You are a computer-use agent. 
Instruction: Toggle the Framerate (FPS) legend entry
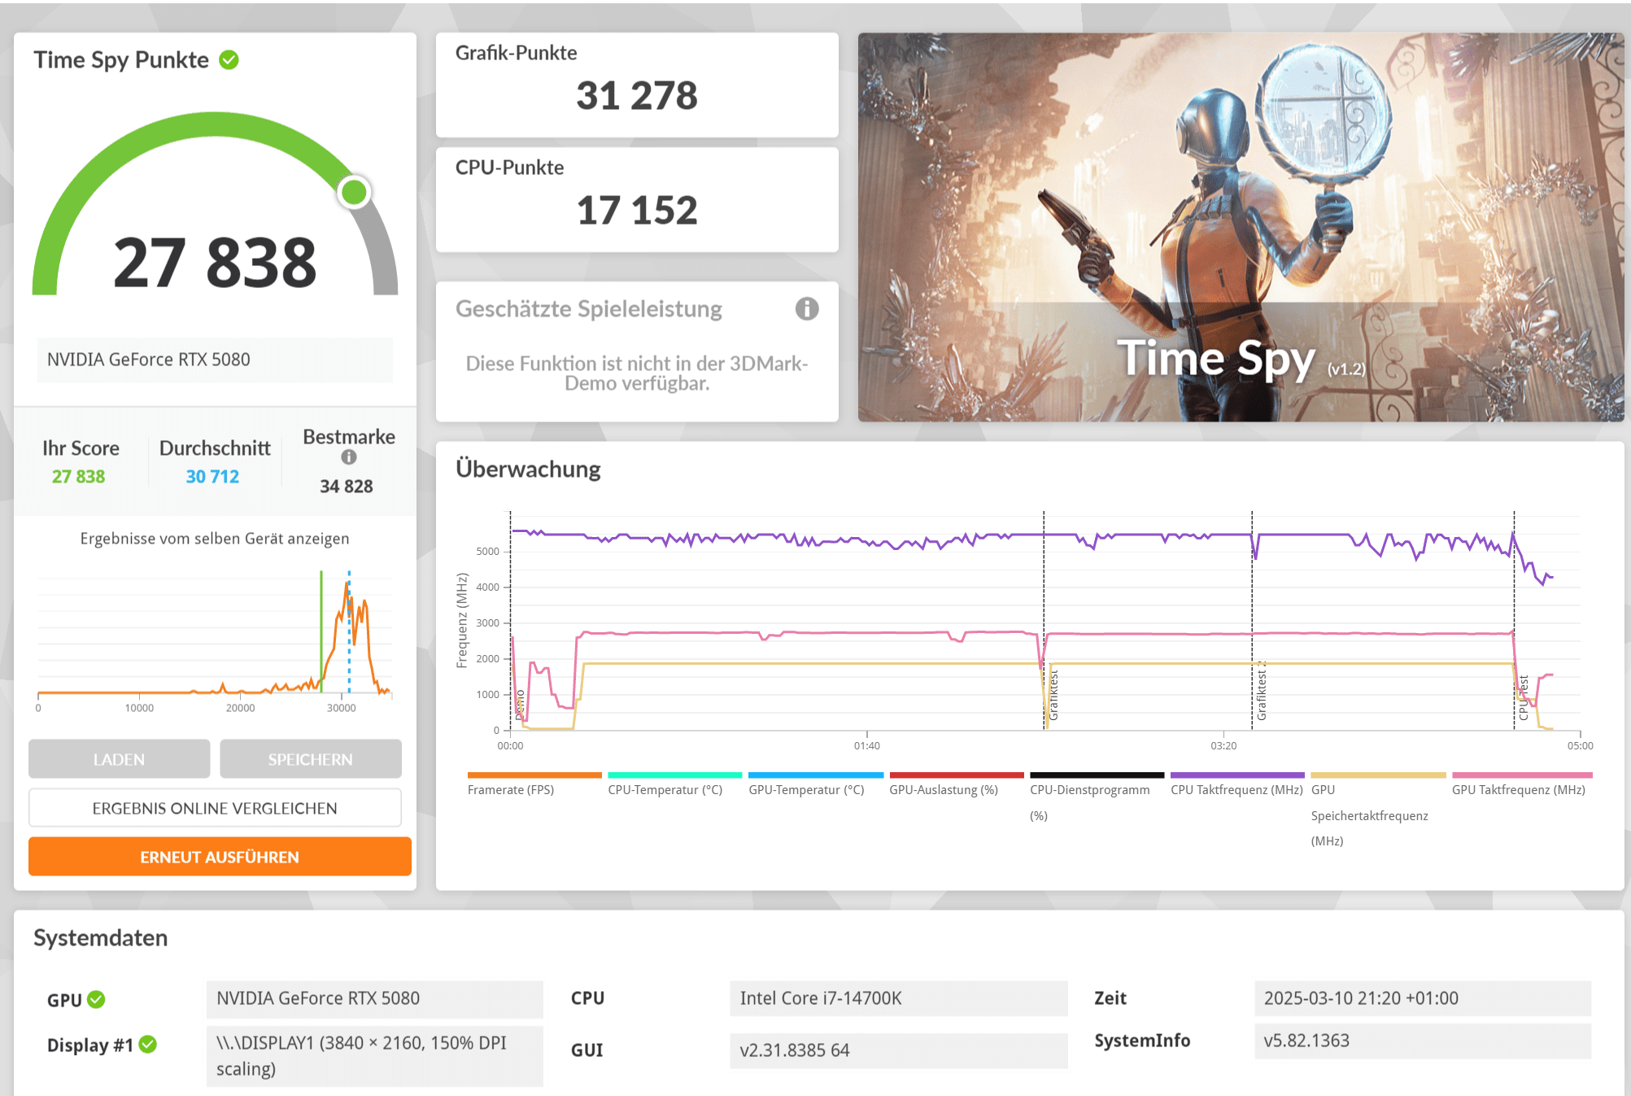pyautogui.click(x=511, y=789)
